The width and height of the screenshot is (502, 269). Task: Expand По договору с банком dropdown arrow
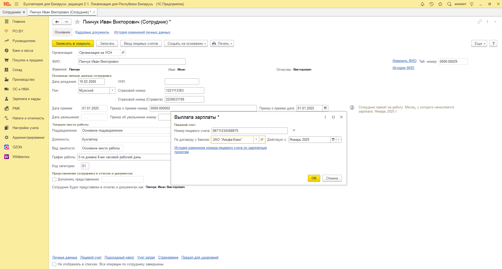(x=256, y=139)
